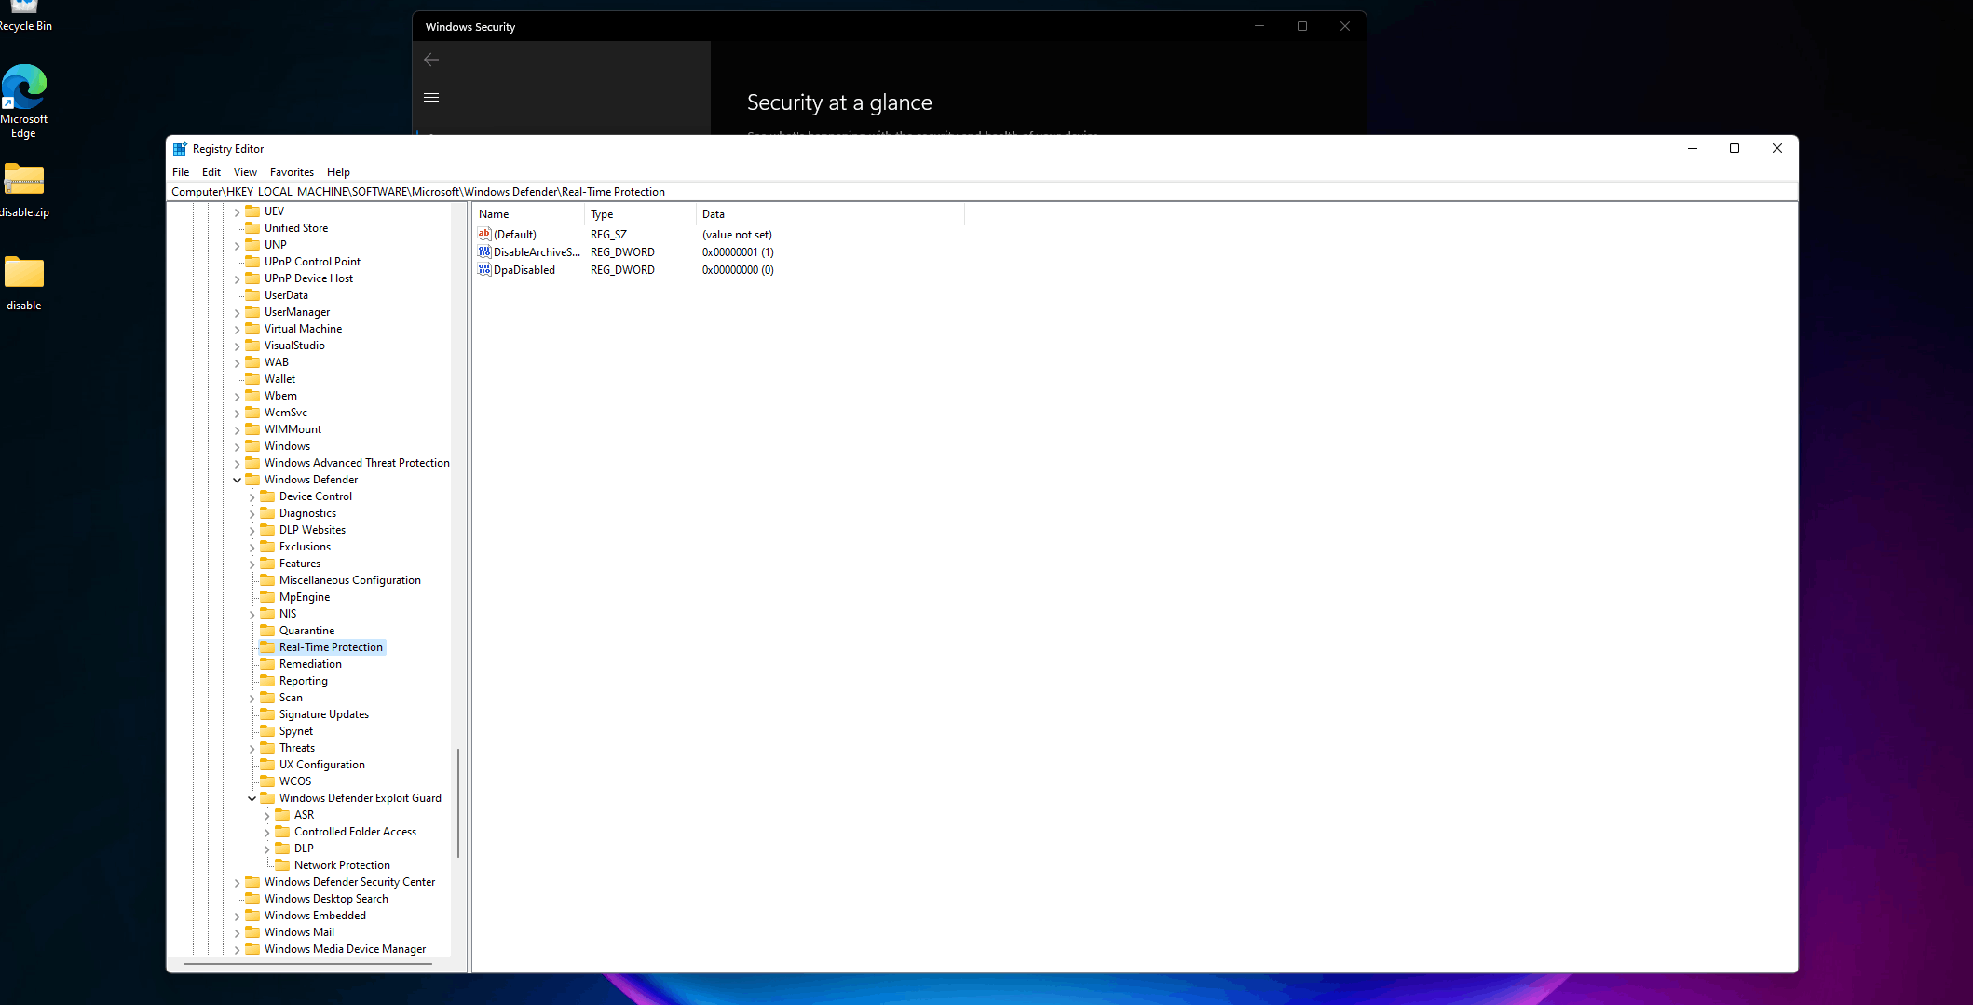Expand the Device Control key
Image resolution: width=1973 pixels, height=1005 pixels.
(x=252, y=497)
